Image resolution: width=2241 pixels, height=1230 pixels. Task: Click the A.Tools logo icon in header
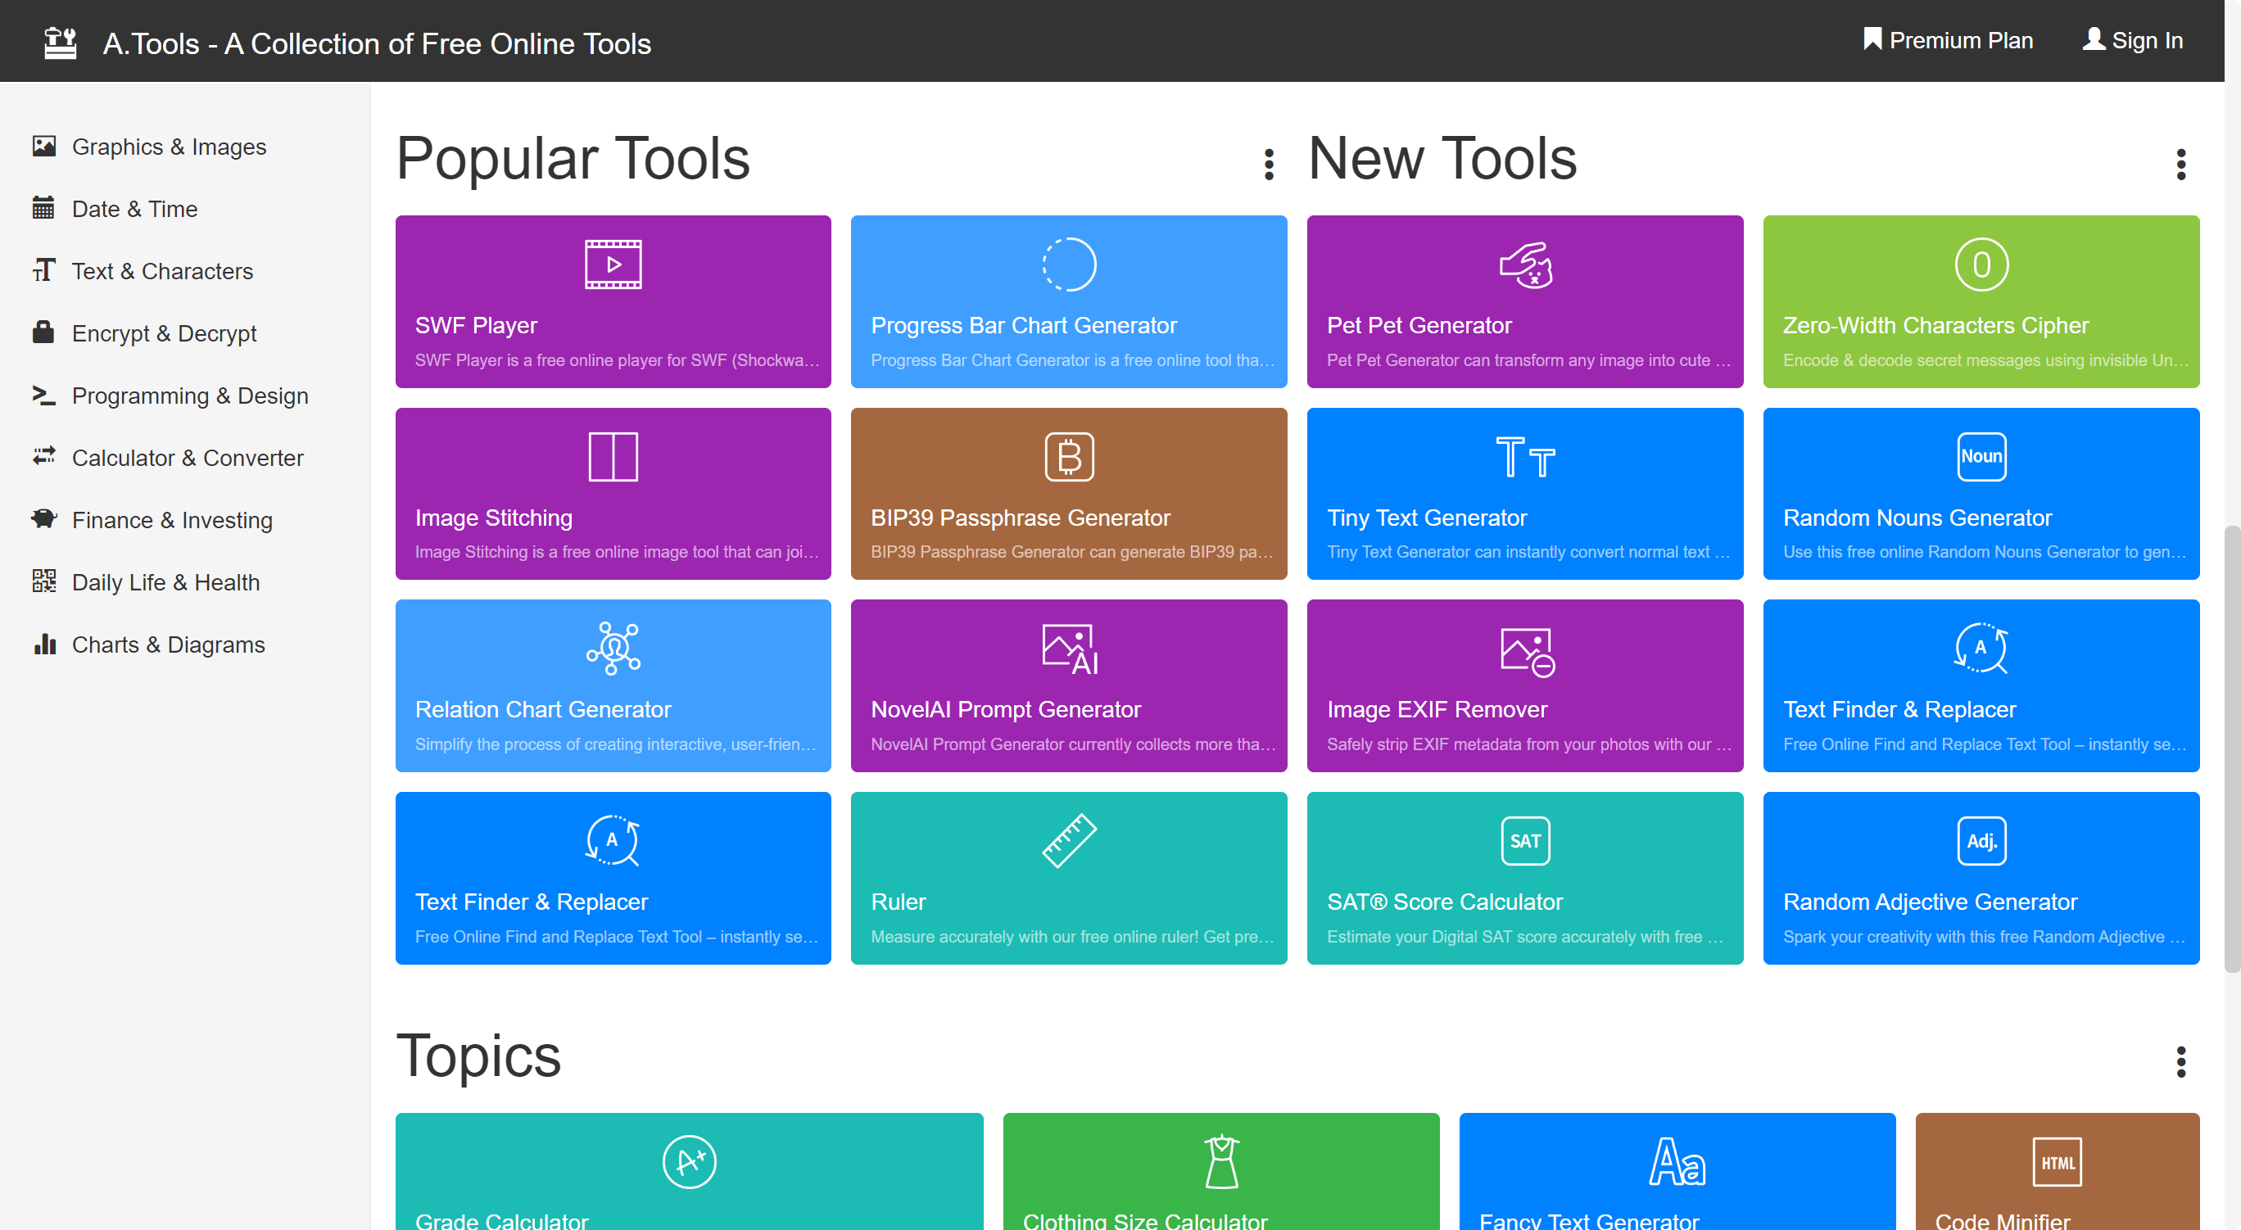60,42
